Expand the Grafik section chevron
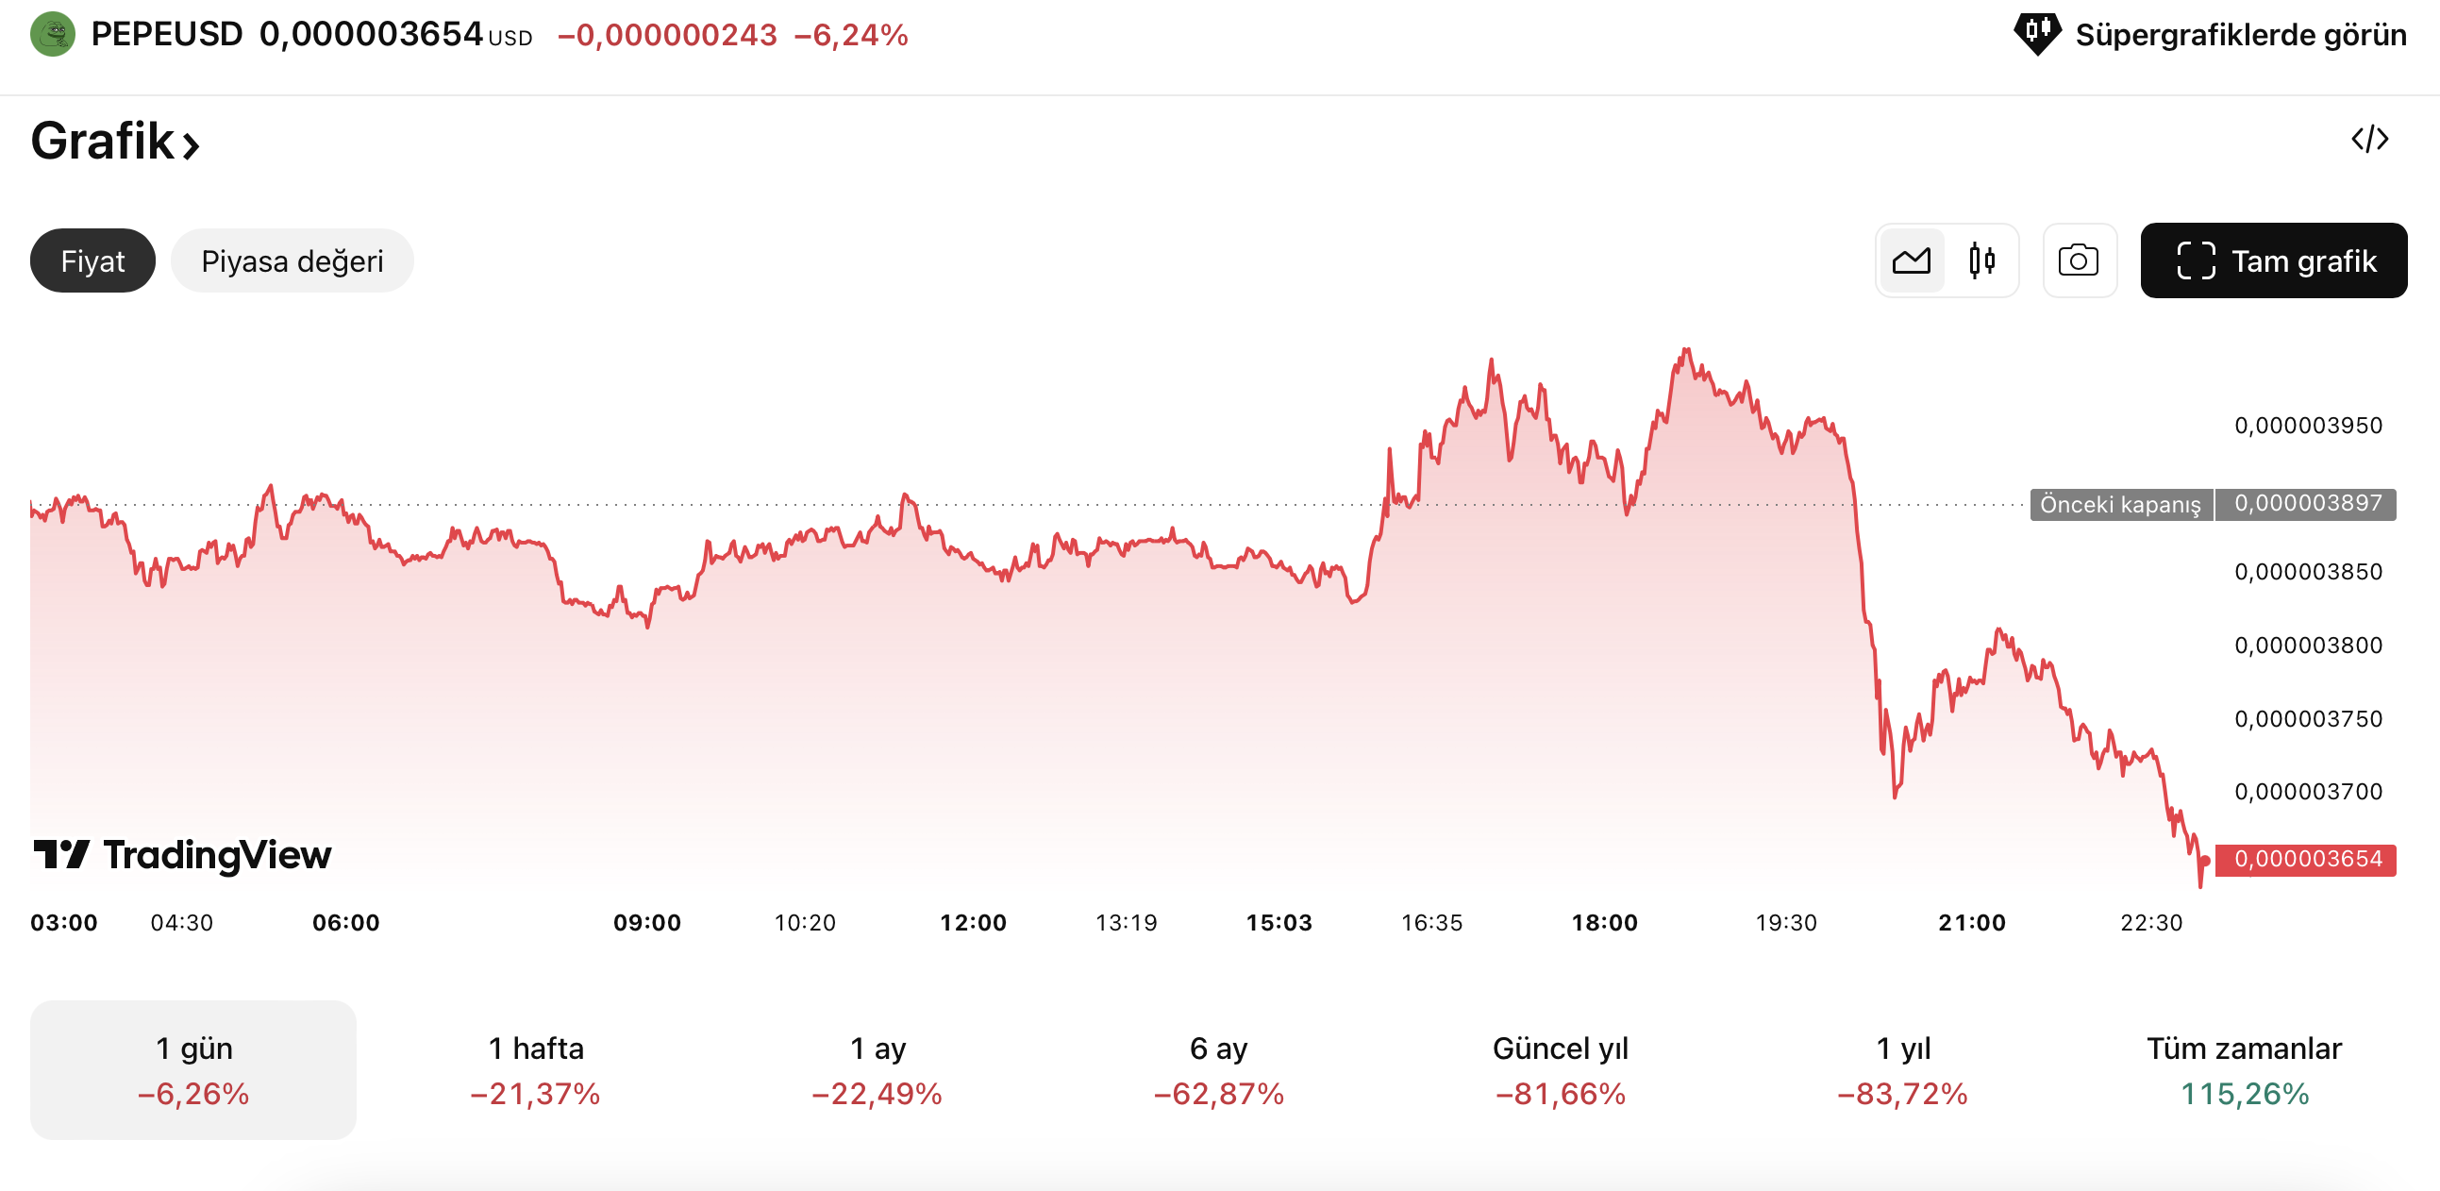Screen dimensions: 2440x1191 191,145
